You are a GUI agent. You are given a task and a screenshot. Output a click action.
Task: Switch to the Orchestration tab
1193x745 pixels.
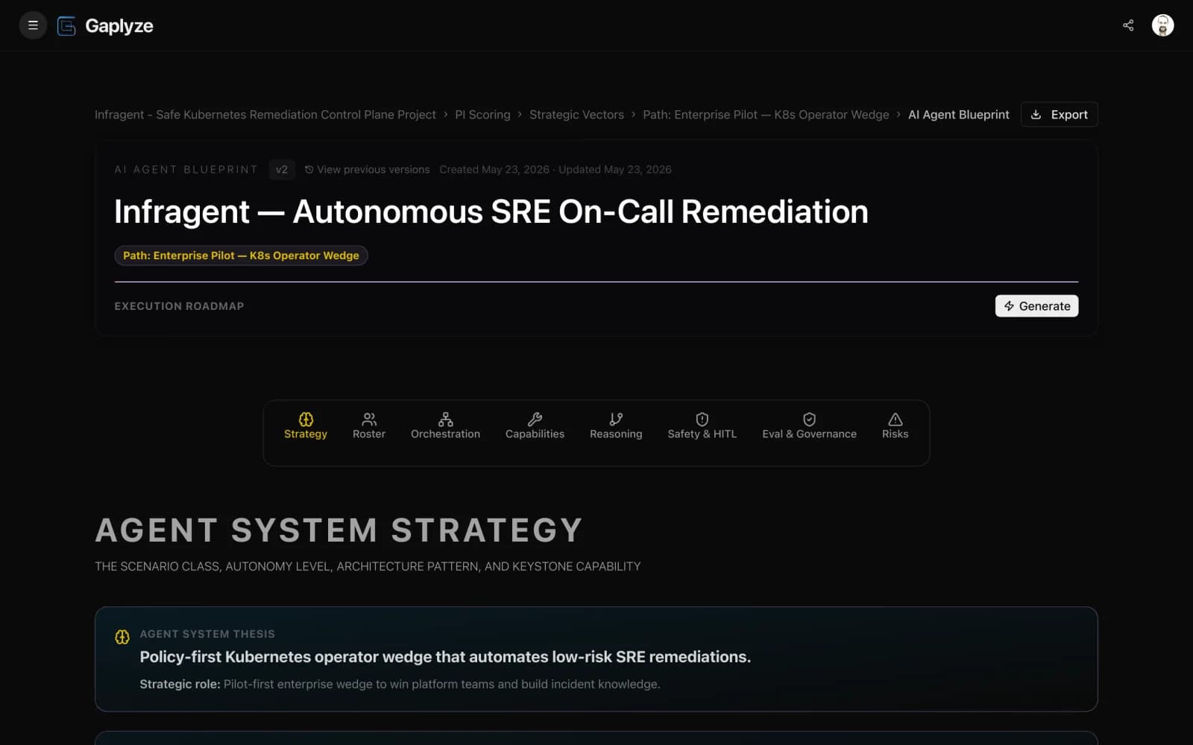coord(445,426)
